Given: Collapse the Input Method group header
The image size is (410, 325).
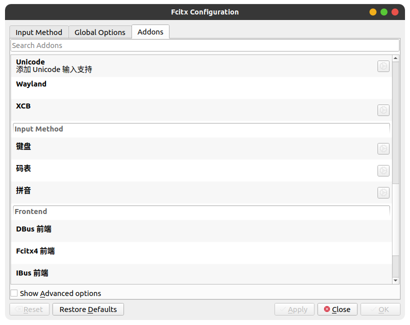Looking at the screenshot, I should pos(201,129).
